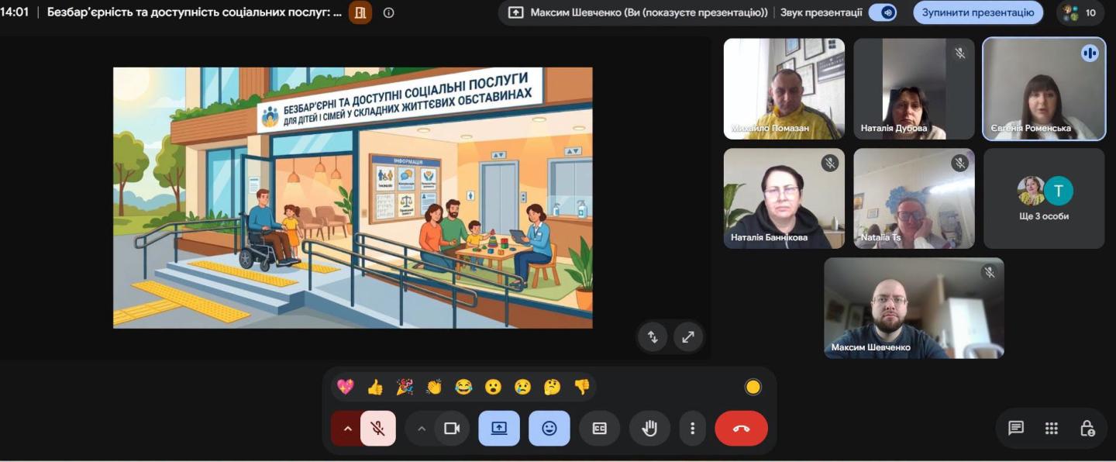
Task: Send the laughing face reaction
Action: coord(463,387)
